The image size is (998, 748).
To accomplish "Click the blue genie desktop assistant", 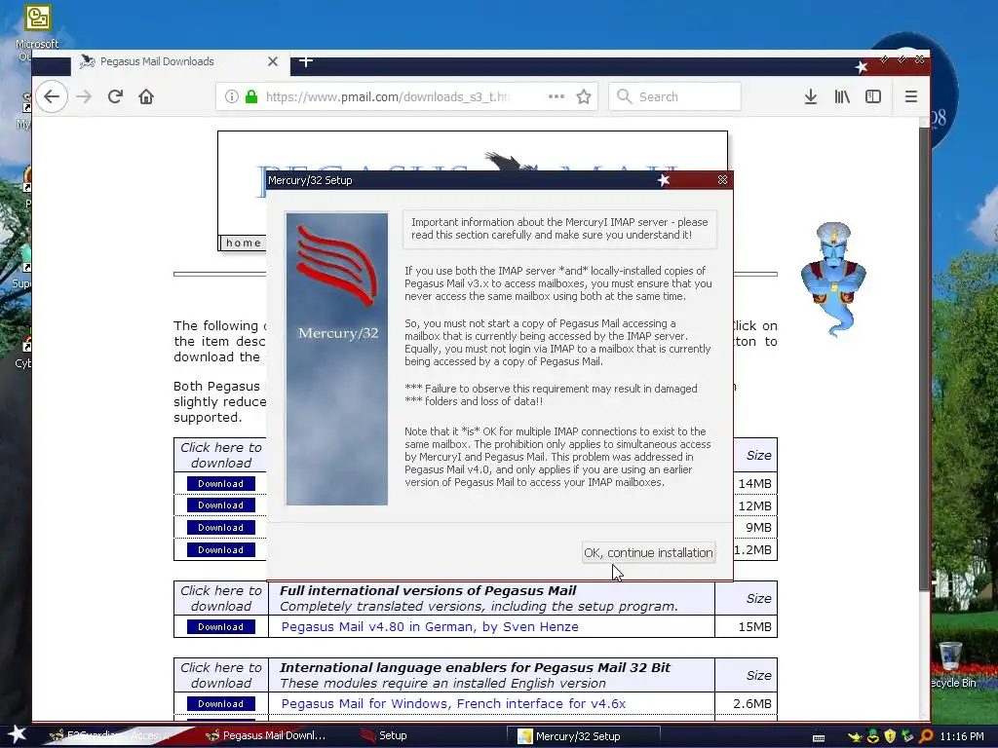I will [x=833, y=278].
